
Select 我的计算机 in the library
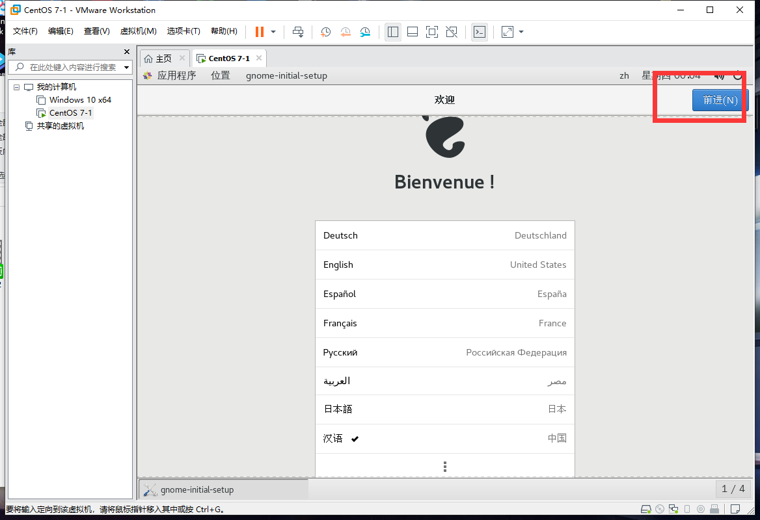coord(56,87)
